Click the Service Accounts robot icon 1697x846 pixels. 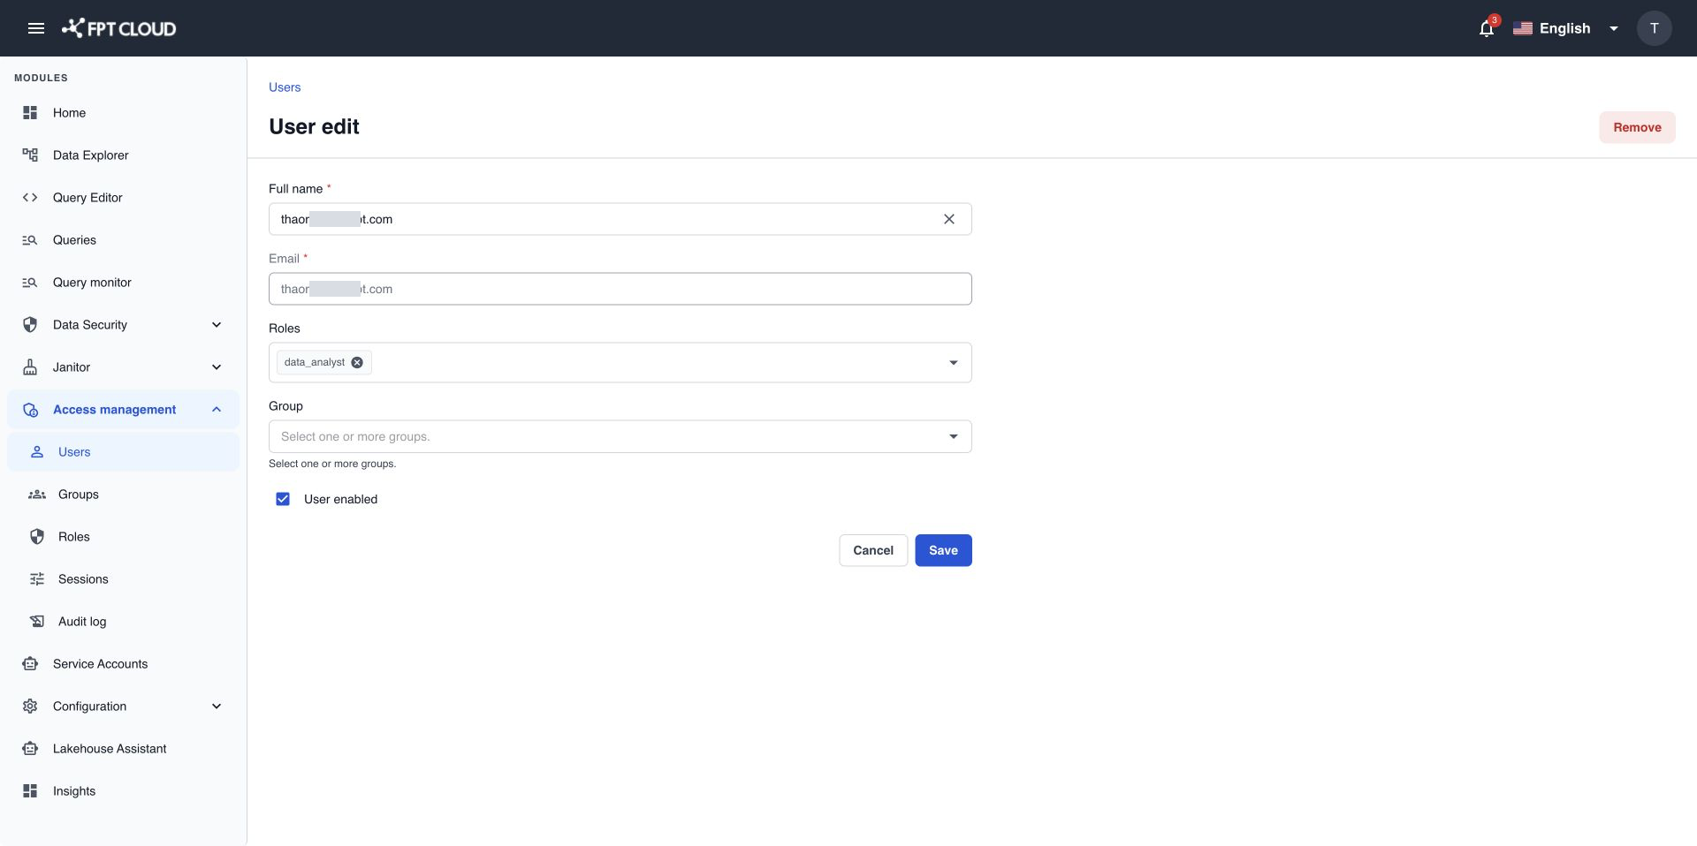click(x=30, y=664)
